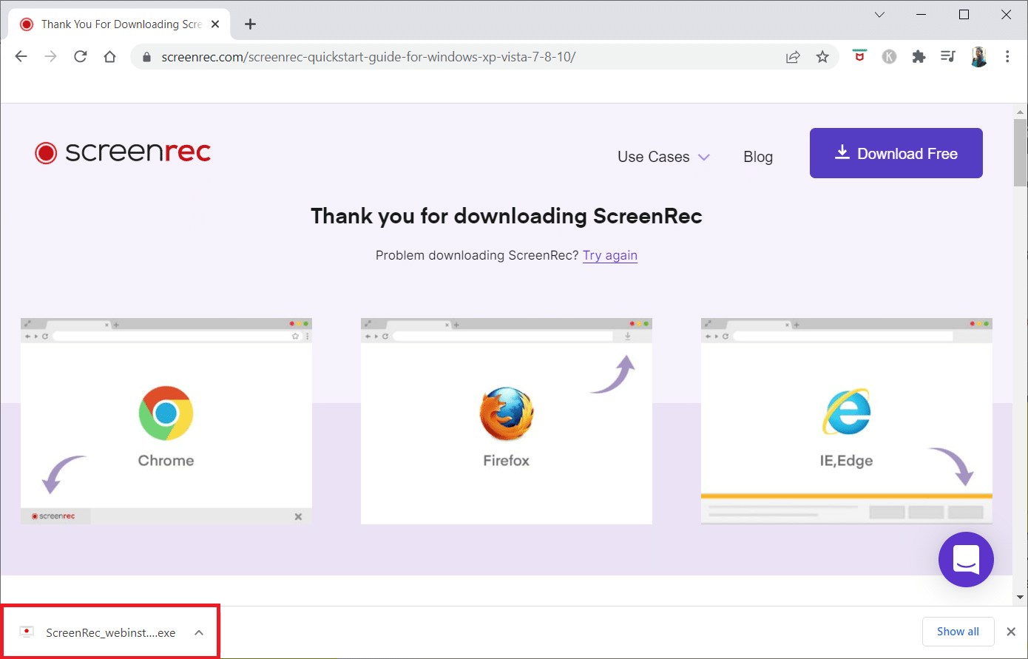Click the Download Free button
1028x659 pixels.
point(896,153)
